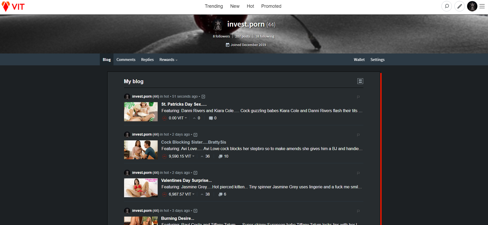
Task: Open the hamburger menu in the header
Action: [x=482, y=6]
